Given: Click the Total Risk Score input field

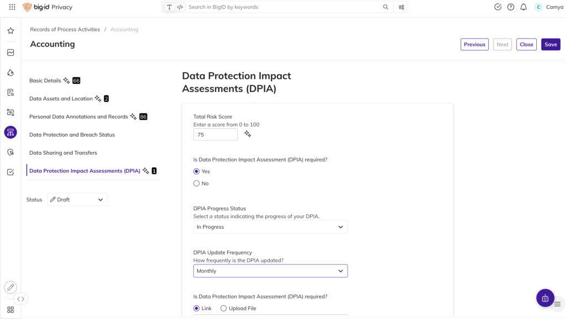Looking at the screenshot, I should tap(216, 134).
